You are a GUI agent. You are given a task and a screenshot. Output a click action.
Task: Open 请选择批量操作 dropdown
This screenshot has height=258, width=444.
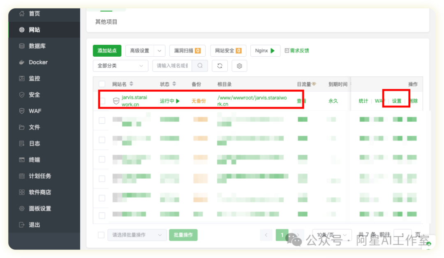(136, 235)
